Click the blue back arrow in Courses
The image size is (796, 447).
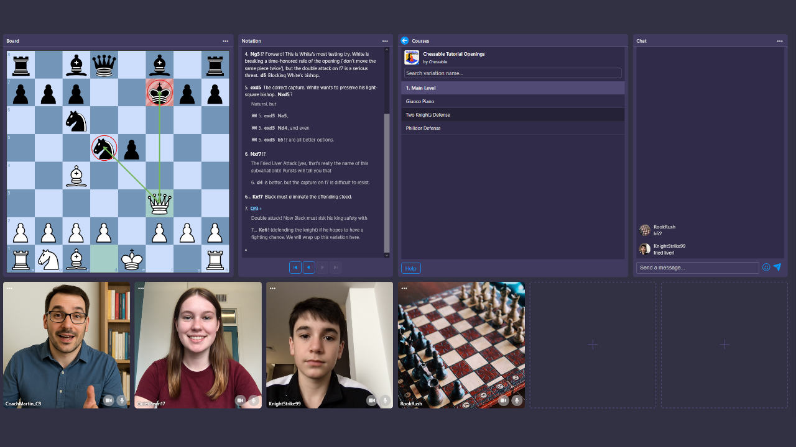405,40
